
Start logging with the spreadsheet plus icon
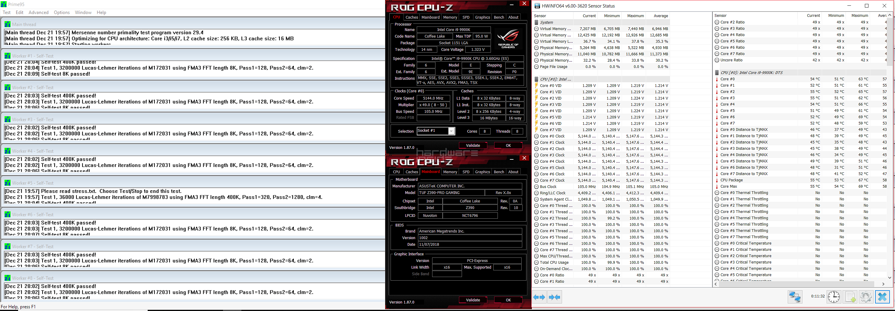click(x=850, y=297)
